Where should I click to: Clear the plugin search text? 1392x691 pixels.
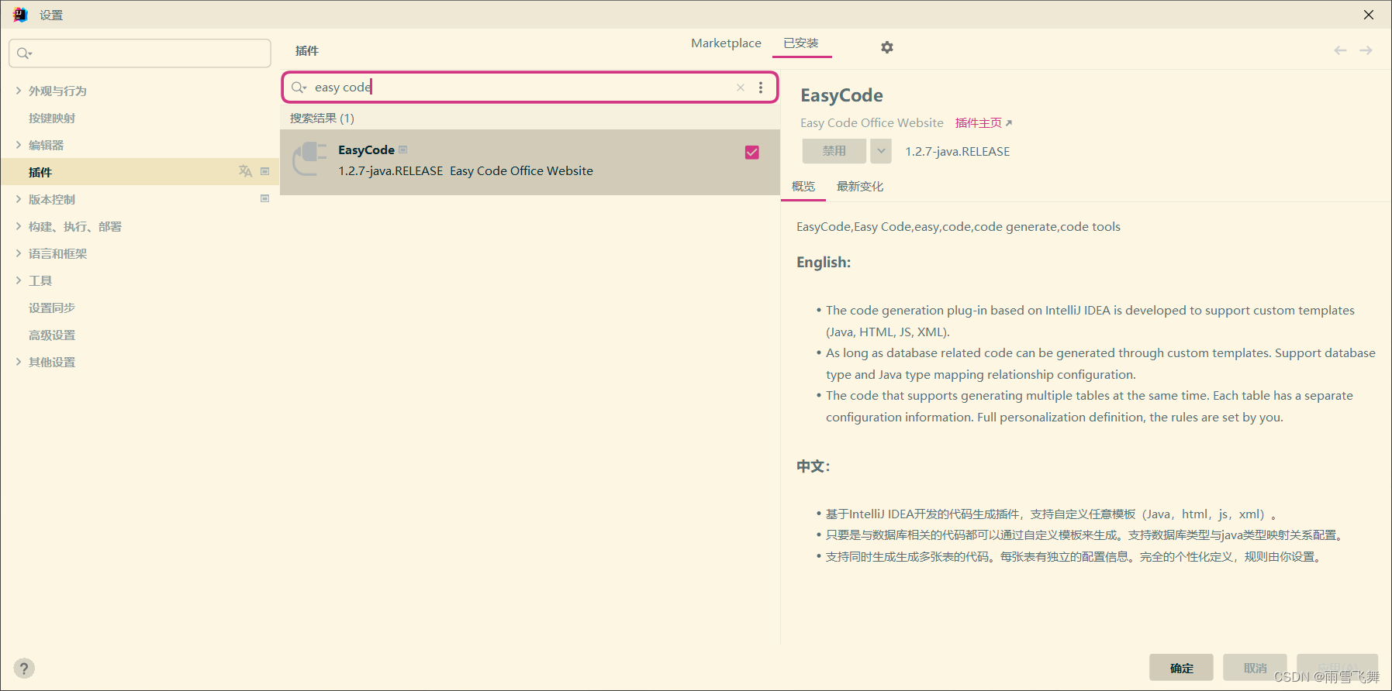click(x=741, y=88)
